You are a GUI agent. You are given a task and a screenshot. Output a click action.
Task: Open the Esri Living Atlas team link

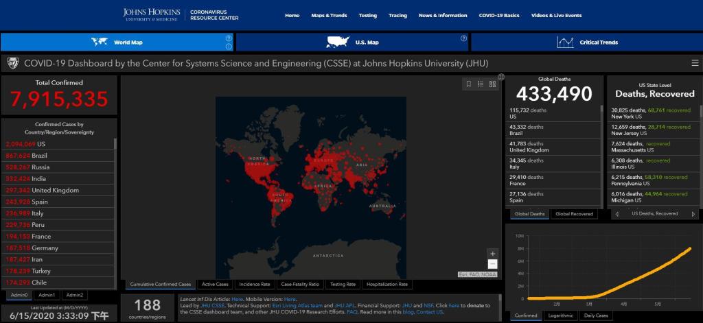click(297, 306)
